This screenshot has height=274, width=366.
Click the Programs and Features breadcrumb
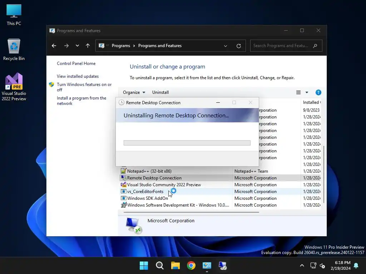(x=160, y=46)
